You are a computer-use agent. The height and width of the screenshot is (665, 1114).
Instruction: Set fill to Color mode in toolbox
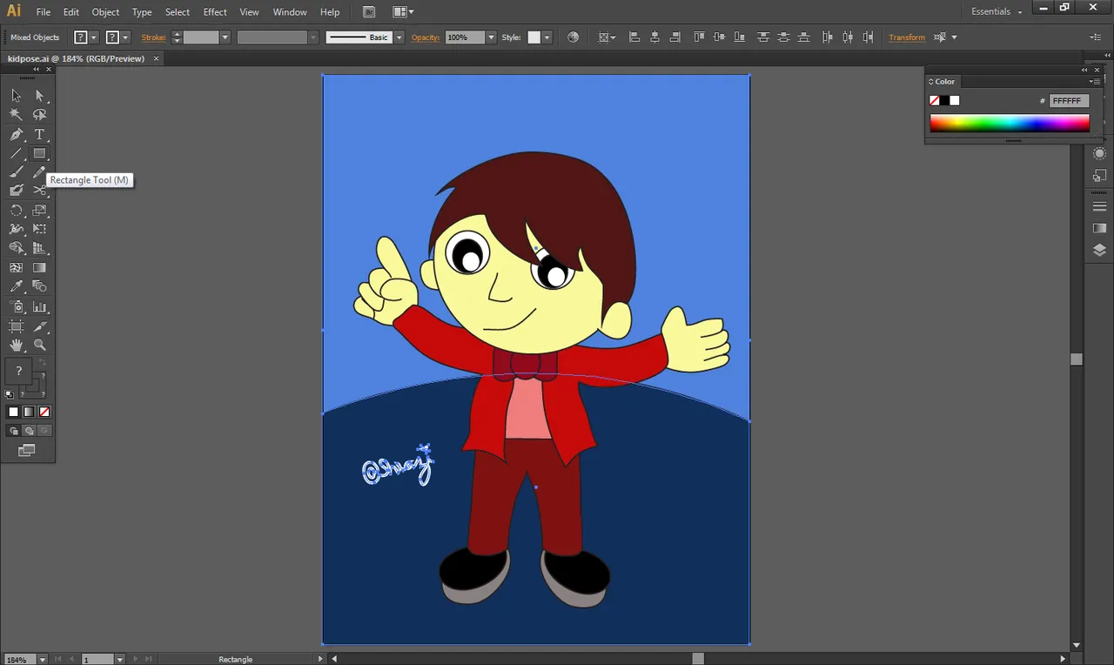13,412
